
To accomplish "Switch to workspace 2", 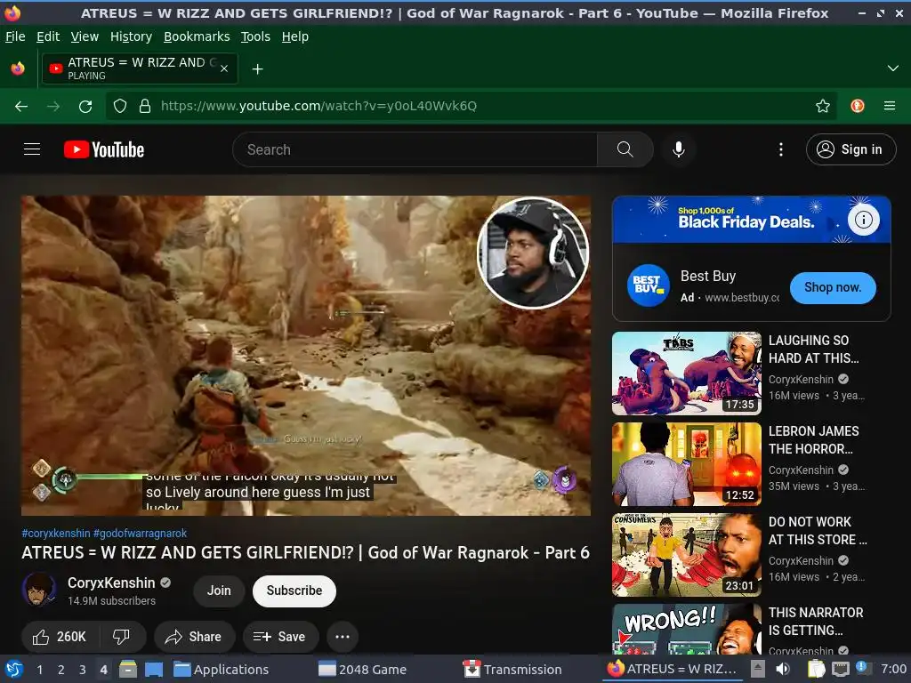I will 60,670.
